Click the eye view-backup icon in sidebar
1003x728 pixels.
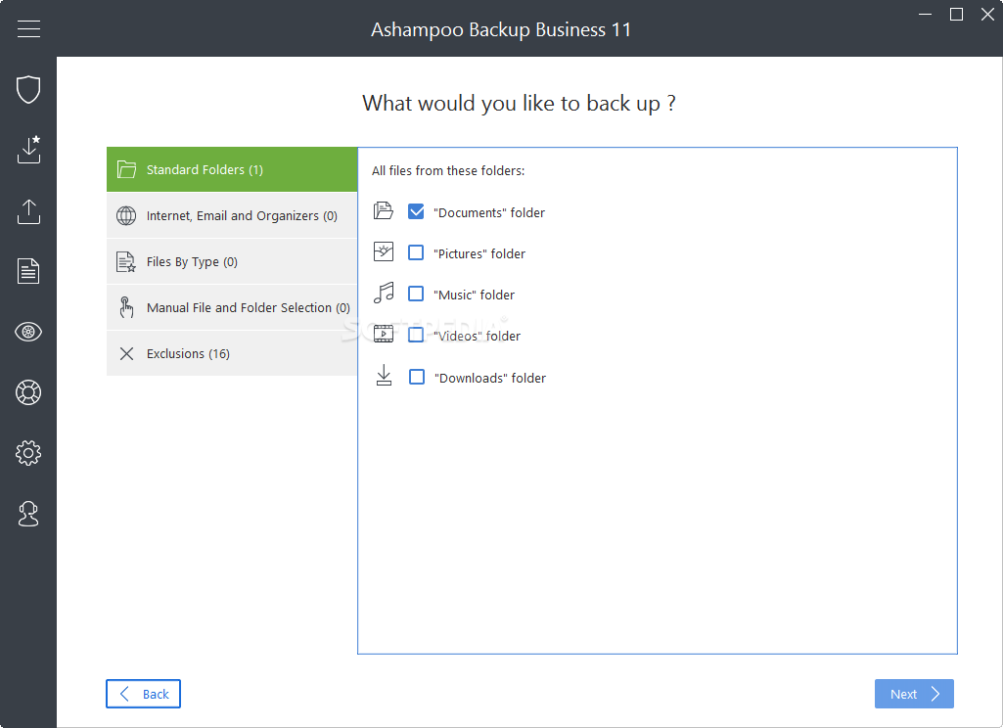(x=28, y=332)
